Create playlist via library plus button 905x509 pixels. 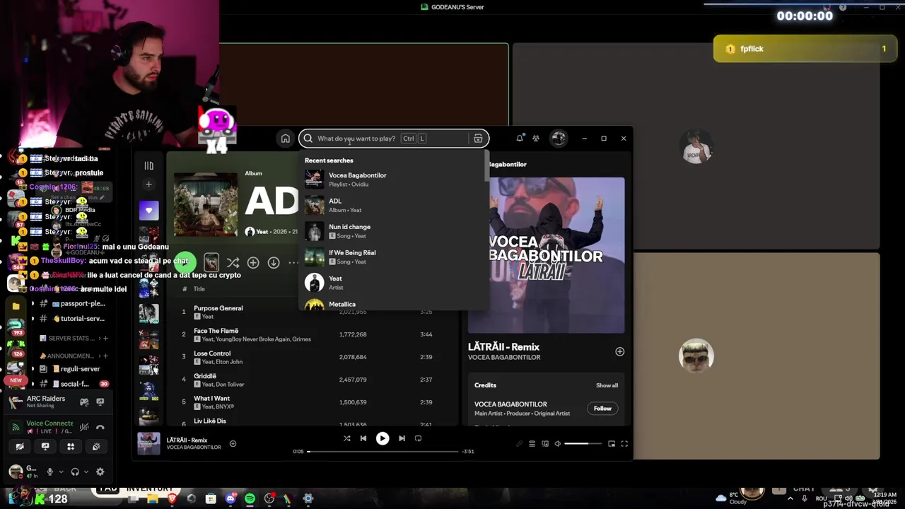point(148,185)
